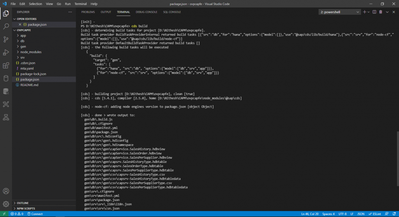The width and height of the screenshot is (399, 217).
Task: Collapse the OVPCAPFE folder section
Action: [x=44, y=30]
